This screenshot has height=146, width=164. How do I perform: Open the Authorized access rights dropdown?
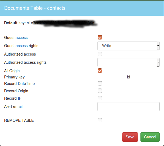pyautogui.click(x=128, y=62)
